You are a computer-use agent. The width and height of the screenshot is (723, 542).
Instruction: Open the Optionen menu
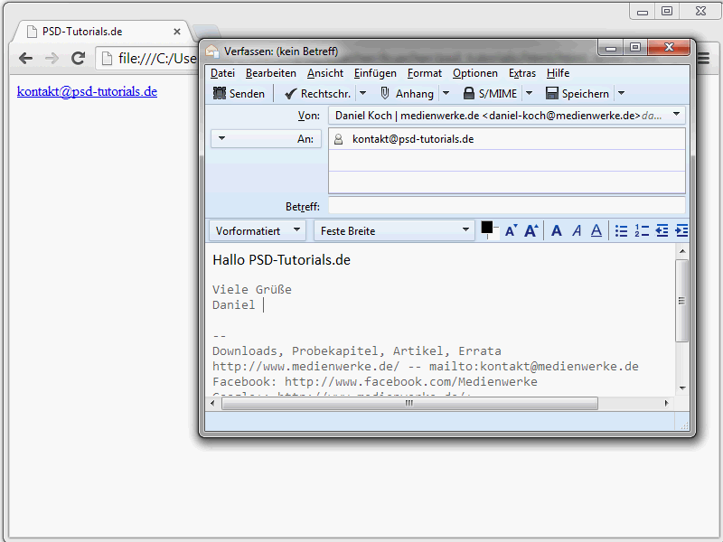coord(475,73)
